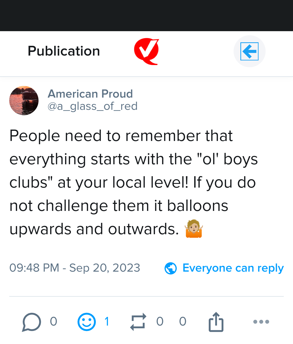The image size is (293, 344).
Task: Open the comment reply icon
Action: [x=32, y=322]
